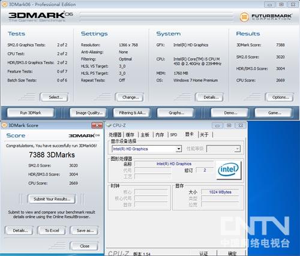This screenshot has height=256, width=300.
Task: Click the Futuremark logo icon
Action: click(x=244, y=17)
